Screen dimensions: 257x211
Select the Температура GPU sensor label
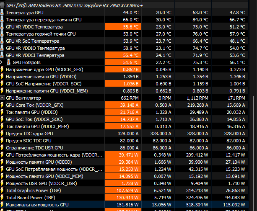[25, 13]
